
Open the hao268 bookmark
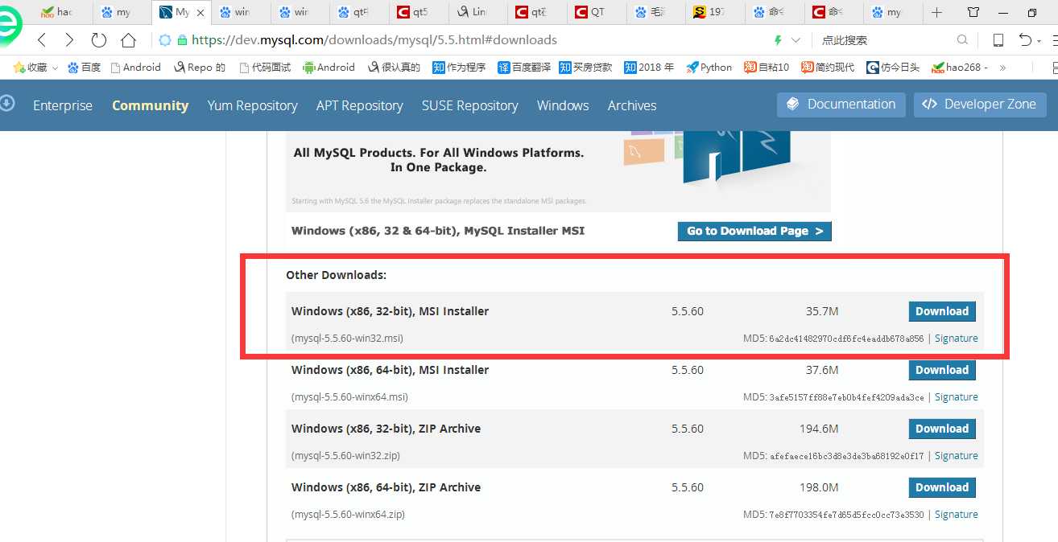[959, 68]
